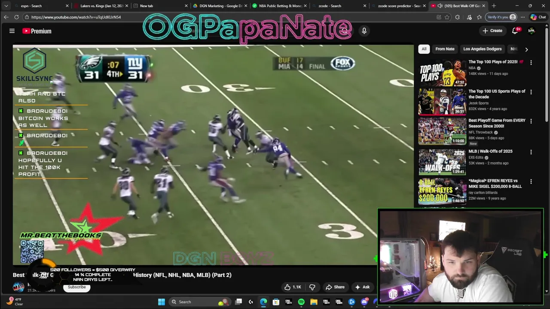Image resolution: width=550 pixels, height=309 pixels.
Task: Mute the YouTube tab via its speaker icon
Action: pyautogui.click(x=440, y=6)
